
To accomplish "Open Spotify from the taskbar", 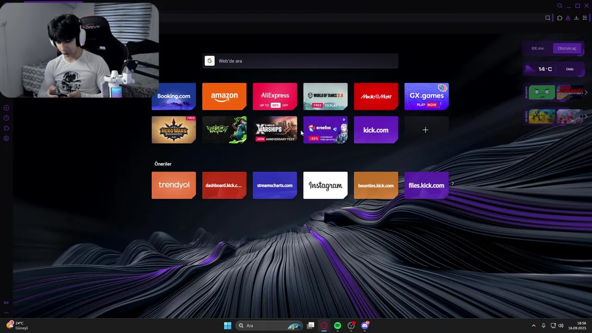I will [338, 326].
